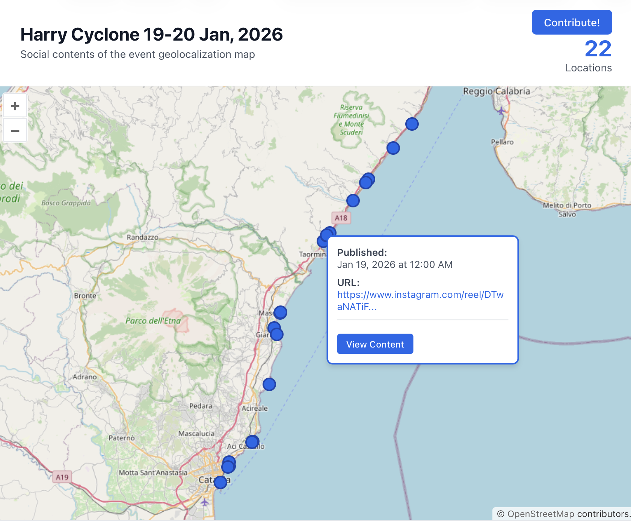
Task: Click the Parco dell'Etna map label
Action: (x=153, y=321)
